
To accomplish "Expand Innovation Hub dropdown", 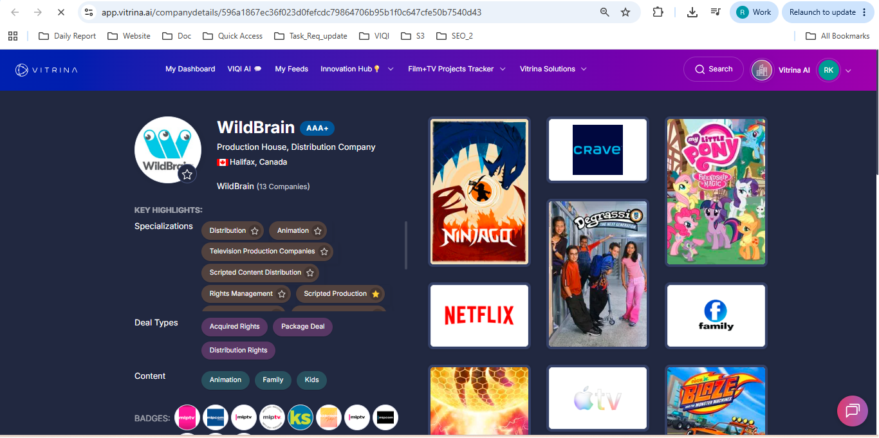I will 391,69.
